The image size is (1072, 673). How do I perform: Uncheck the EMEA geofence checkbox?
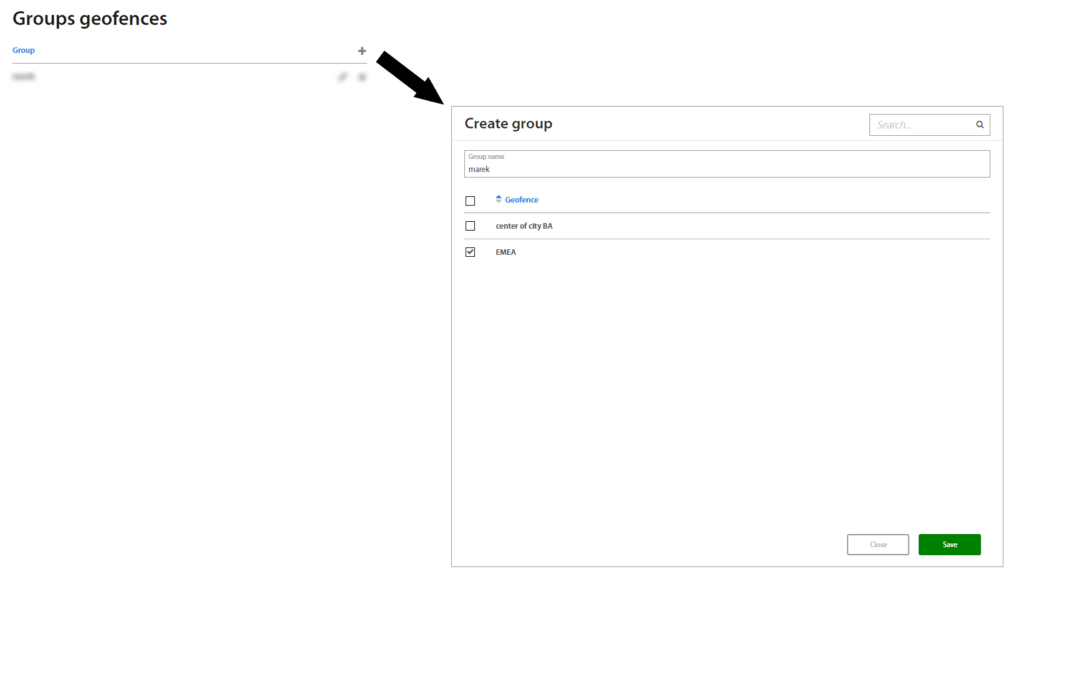[x=471, y=252]
